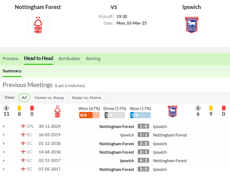The image size is (230, 178).
Task: Click Forest's goals football icon showing 11
Action: click(x=6, y=108)
